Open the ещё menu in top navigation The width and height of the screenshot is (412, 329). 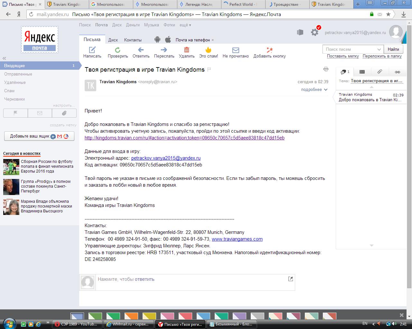point(185,25)
